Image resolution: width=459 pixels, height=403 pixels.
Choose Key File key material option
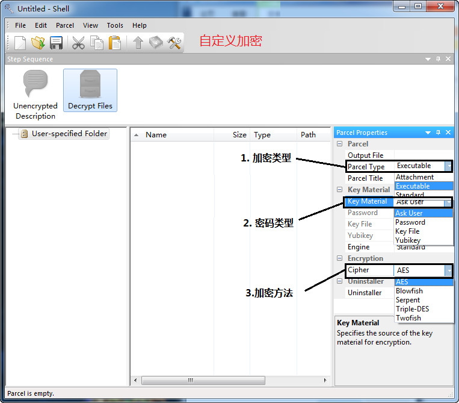pos(424,231)
